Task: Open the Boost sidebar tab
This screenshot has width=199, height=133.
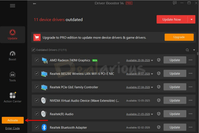Action: pos(12,56)
